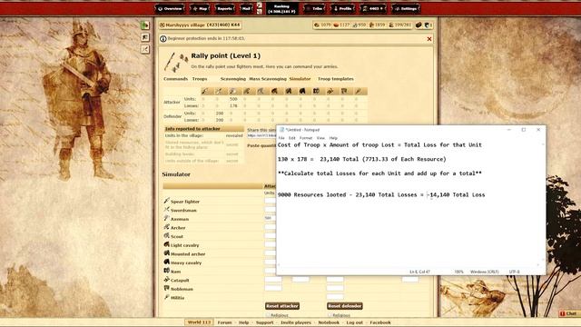Open the Ranking page in top bar
581x327 pixels.
(x=281, y=9)
